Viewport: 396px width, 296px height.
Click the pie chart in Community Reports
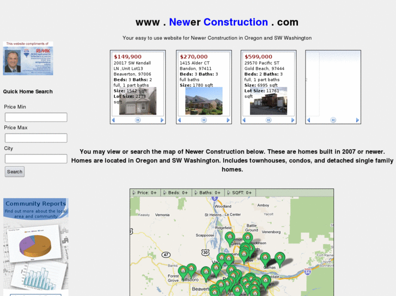pos(35,245)
